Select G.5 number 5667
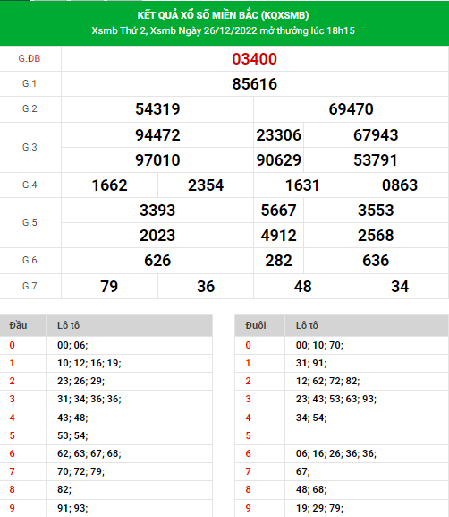The image size is (449, 517). pos(278,211)
